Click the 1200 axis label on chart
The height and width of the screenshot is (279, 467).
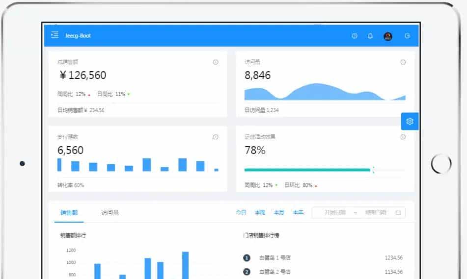click(71, 250)
